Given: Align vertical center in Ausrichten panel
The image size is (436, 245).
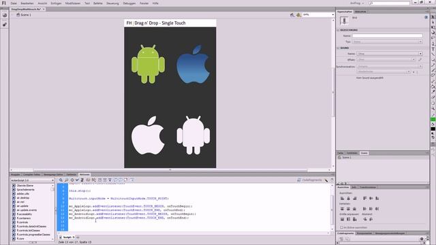Looking at the screenshot, I should [x=371, y=198].
